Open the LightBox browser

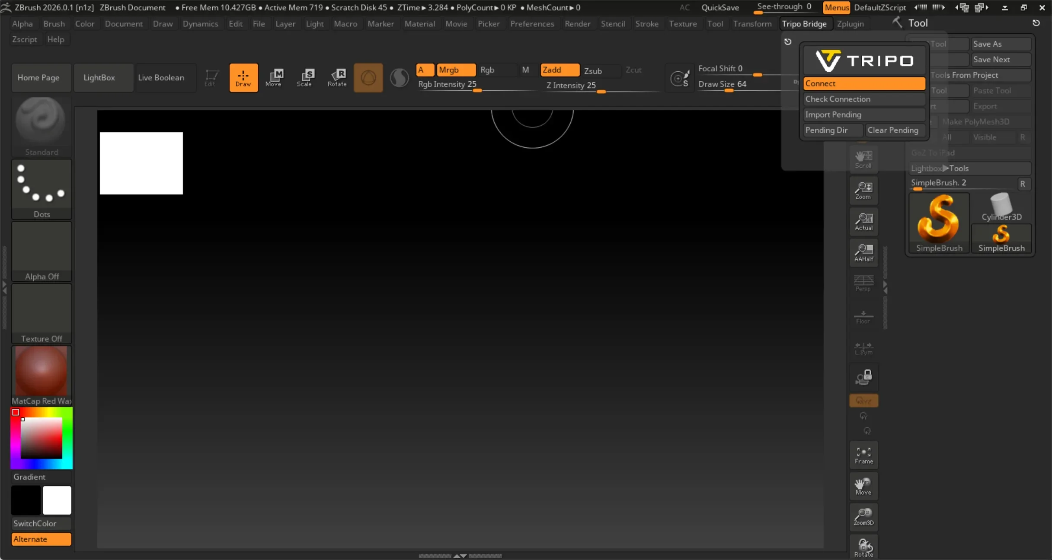point(103,78)
